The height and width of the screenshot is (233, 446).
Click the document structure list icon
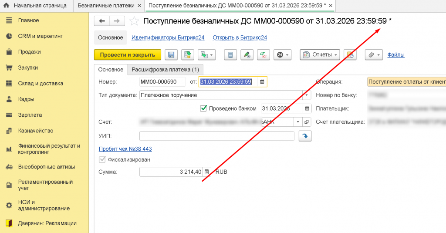point(230,54)
